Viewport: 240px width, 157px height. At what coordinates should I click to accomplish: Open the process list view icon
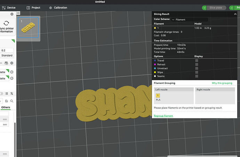(x=6, y=94)
